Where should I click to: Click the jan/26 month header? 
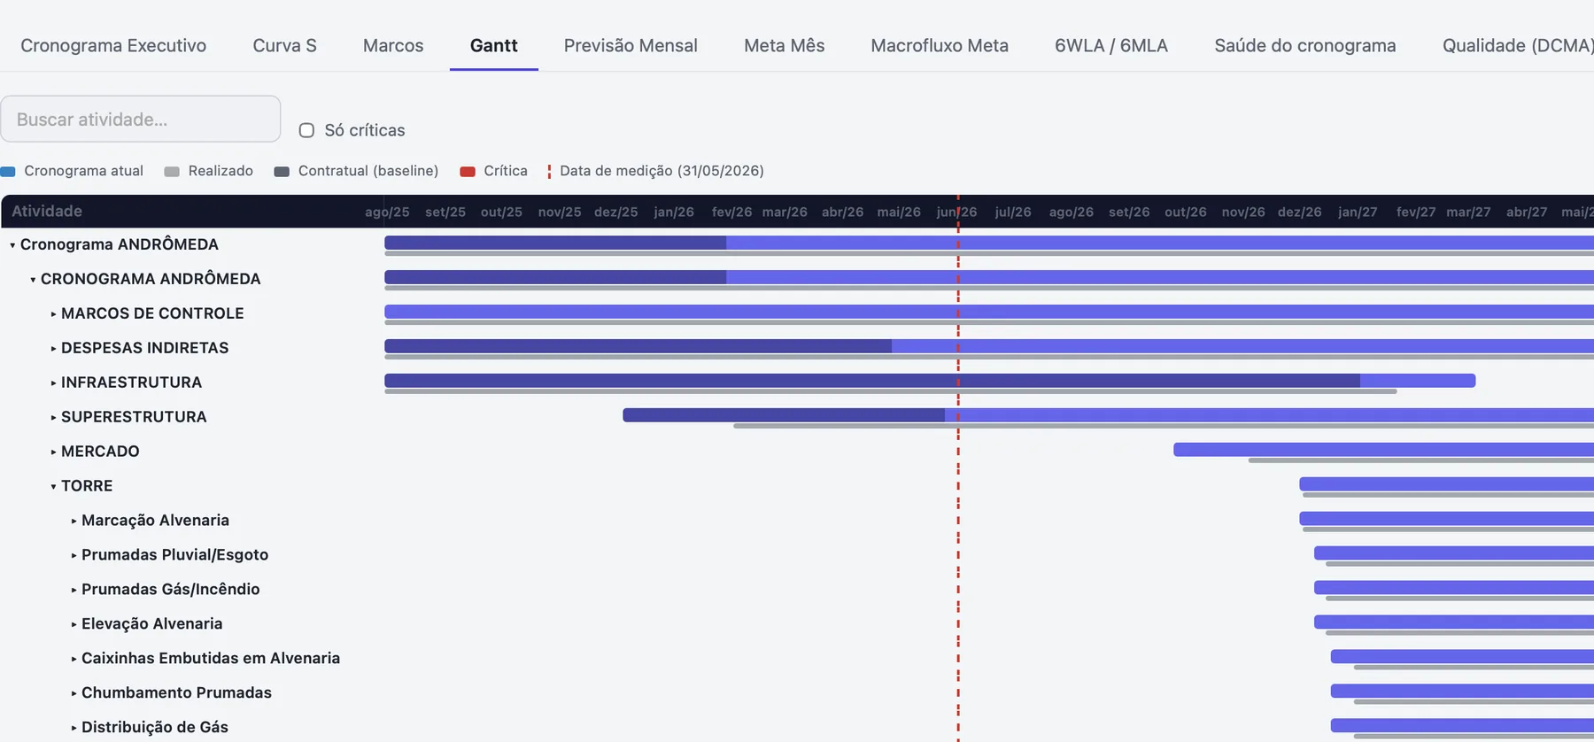[x=674, y=213]
